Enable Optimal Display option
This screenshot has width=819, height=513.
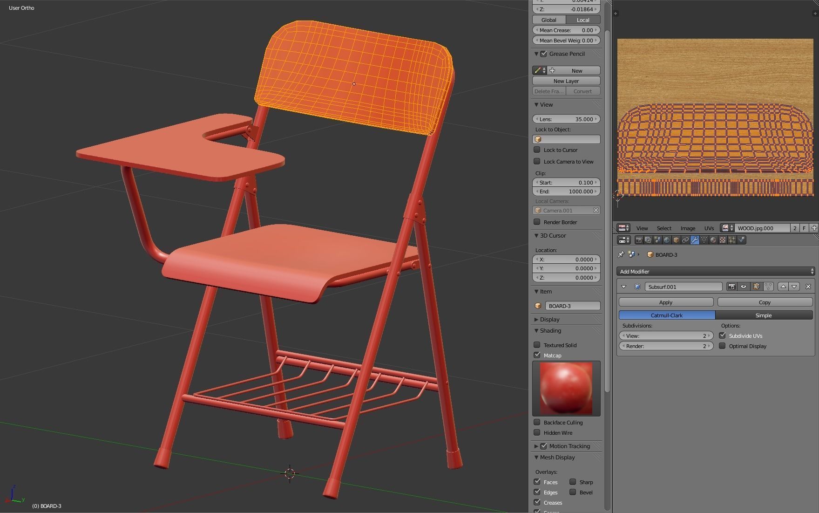click(x=722, y=346)
